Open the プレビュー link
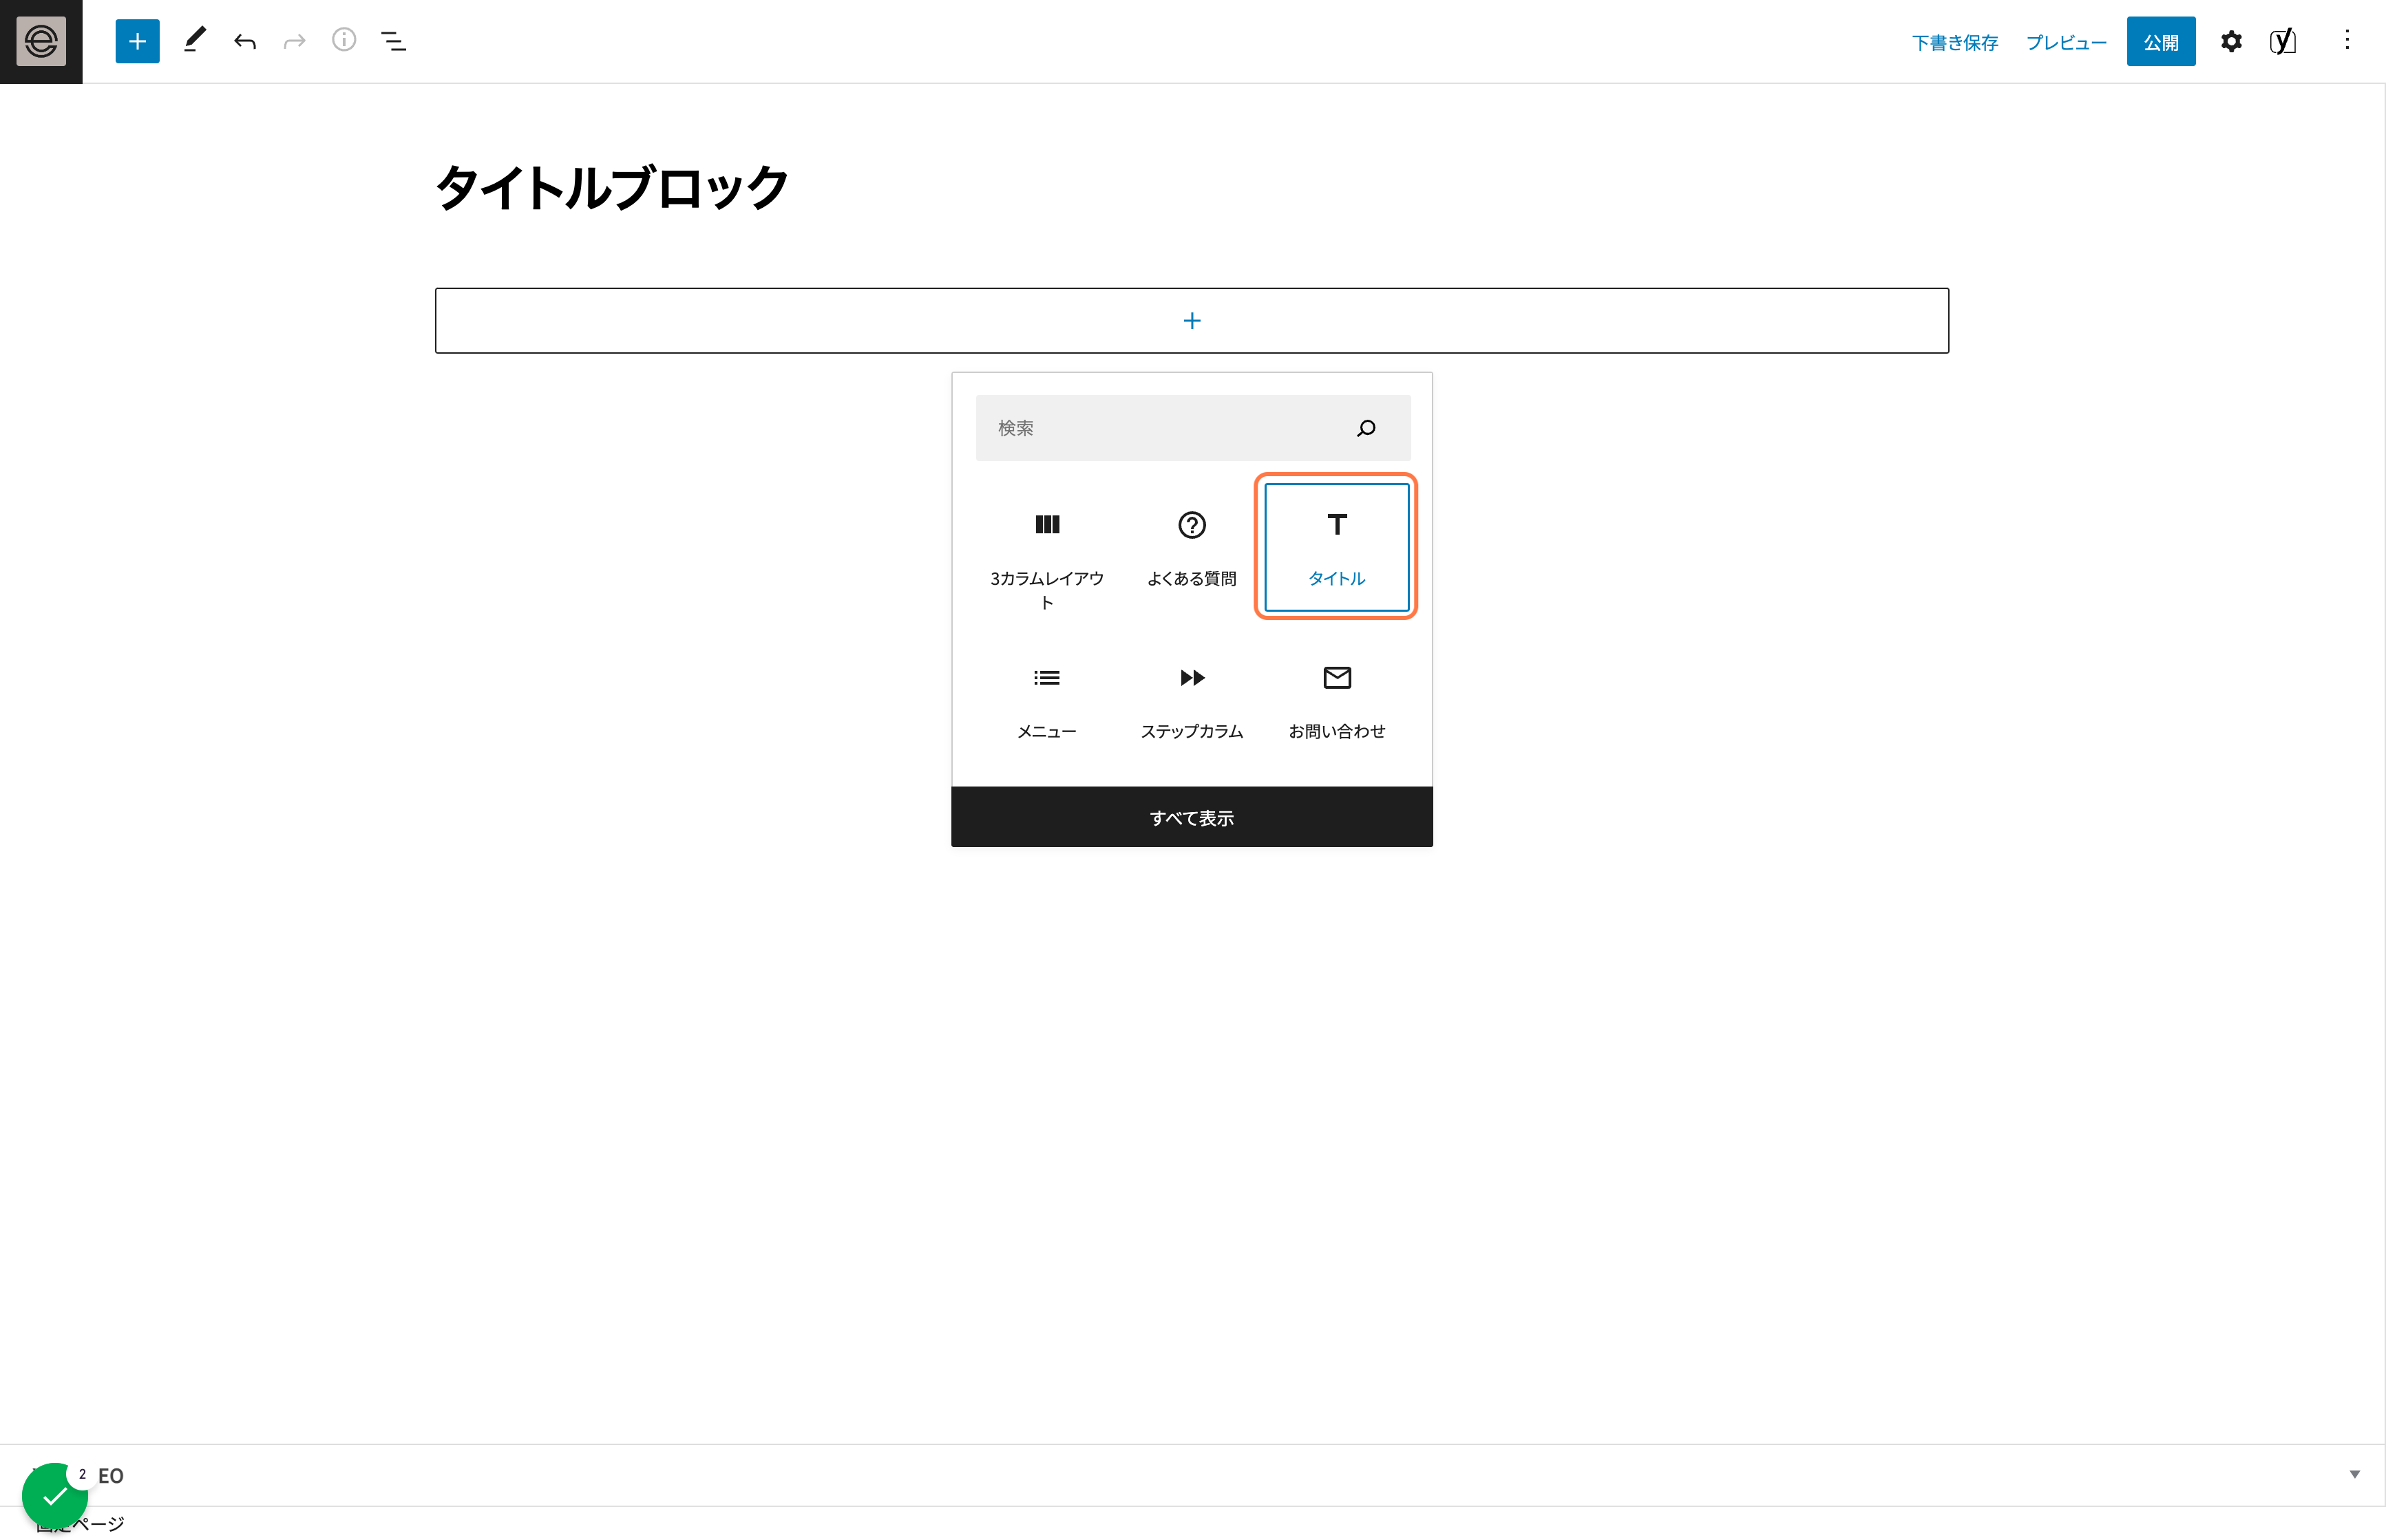The width and height of the screenshot is (2386, 1540). (2067, 42)
